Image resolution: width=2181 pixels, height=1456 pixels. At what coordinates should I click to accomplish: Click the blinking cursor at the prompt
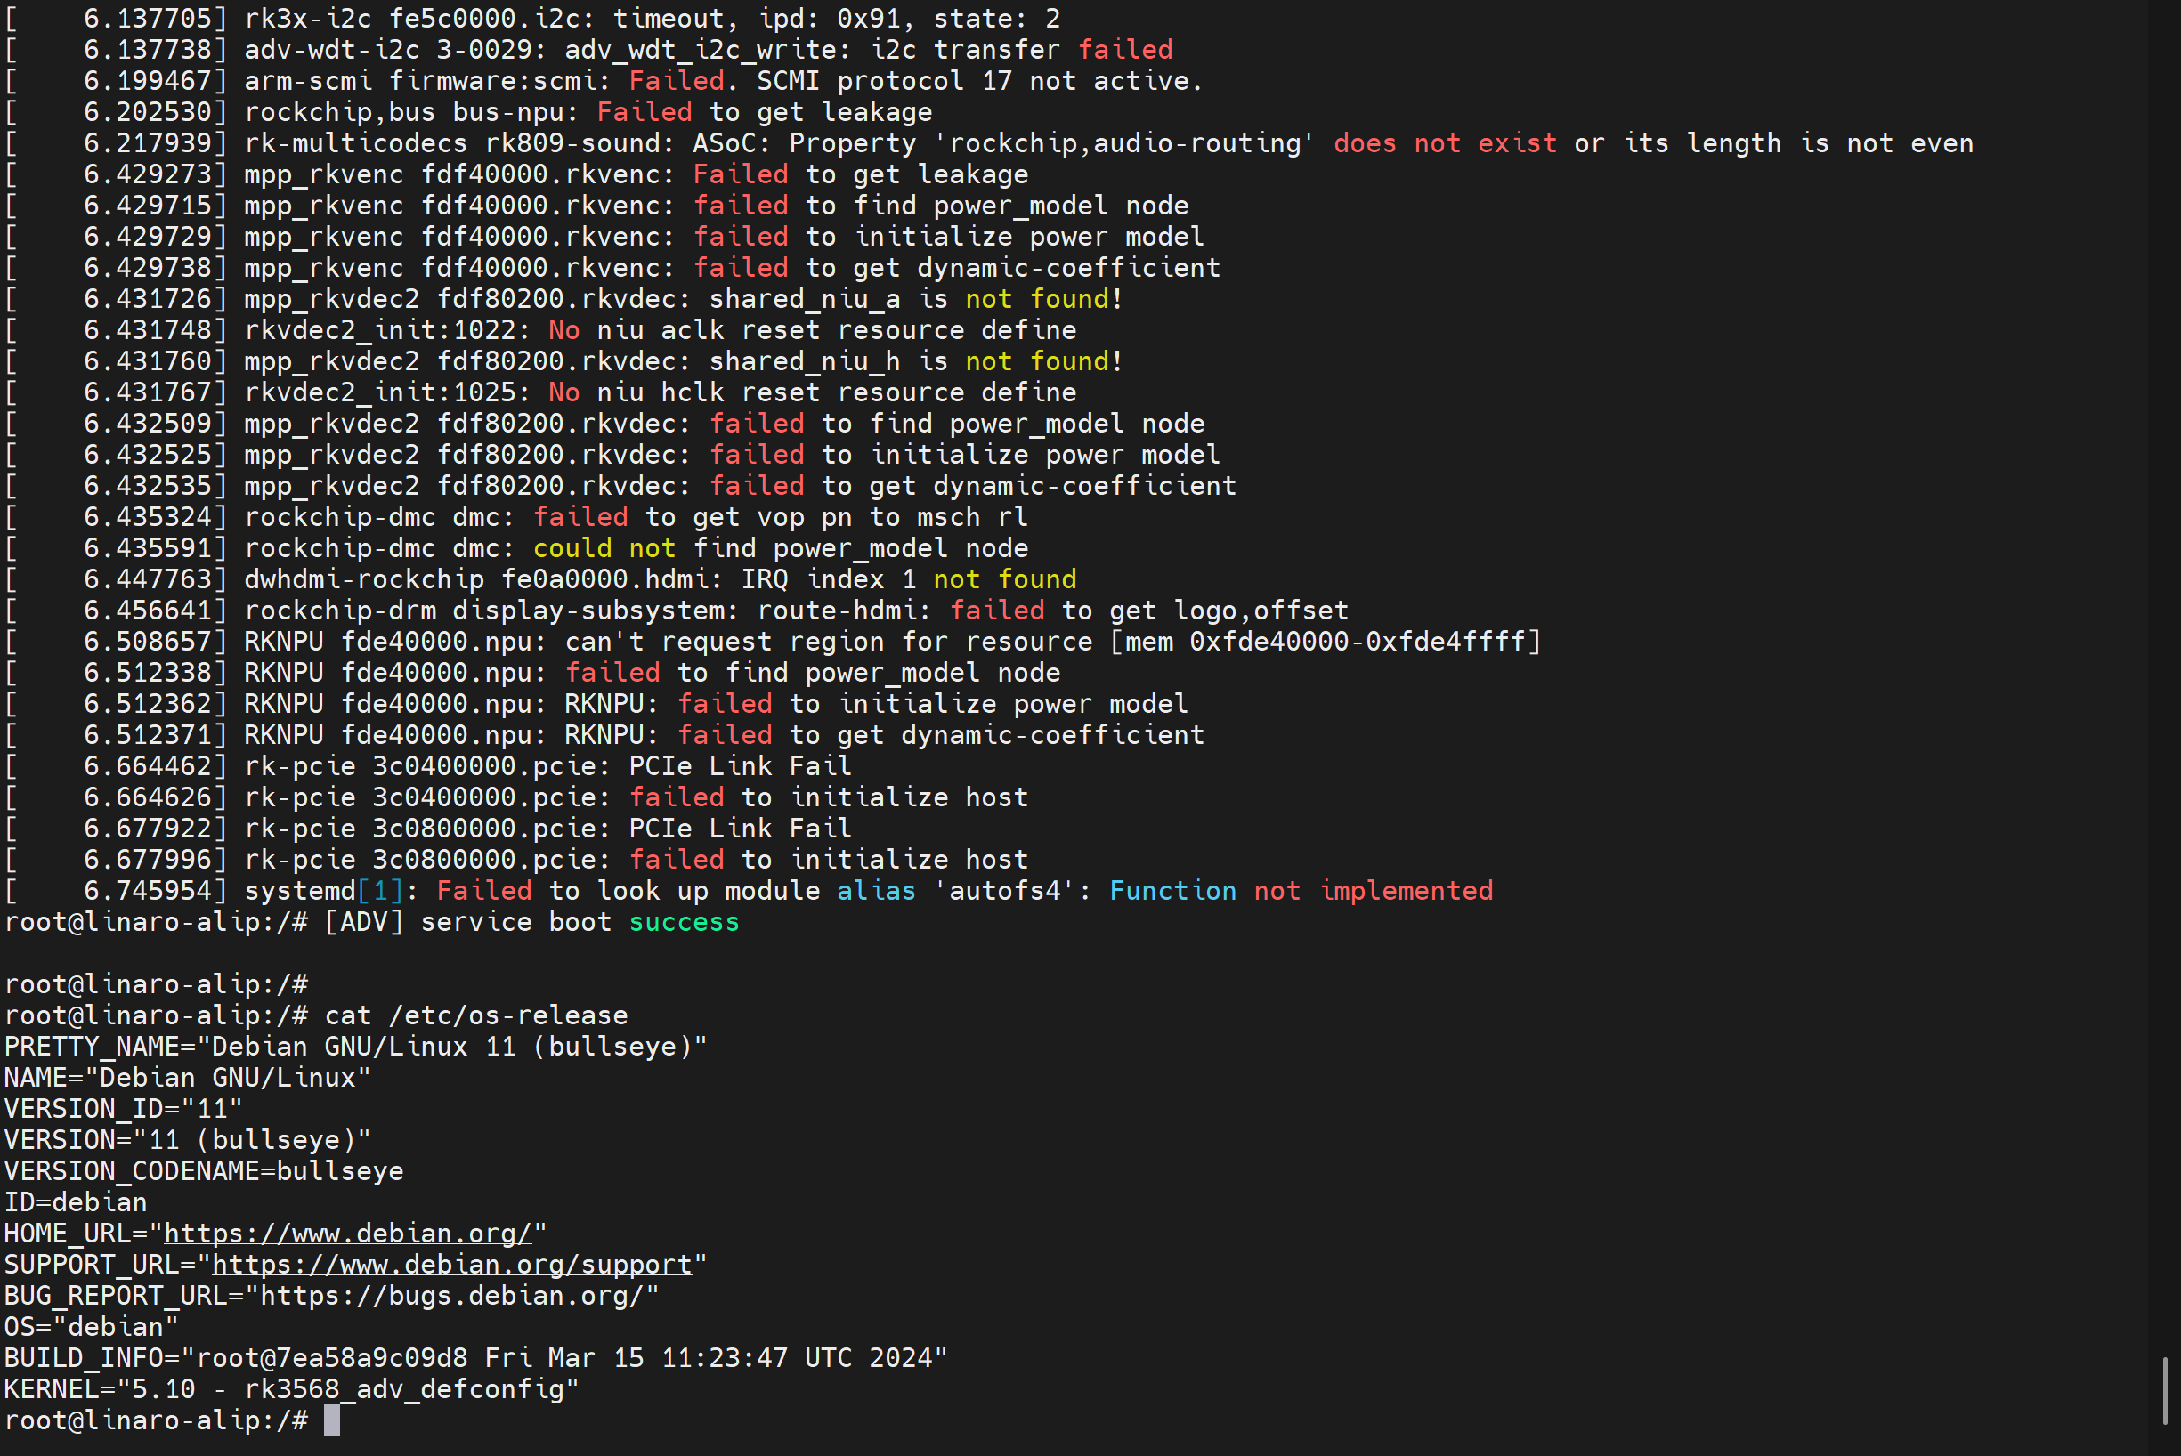click(332, 1420)
